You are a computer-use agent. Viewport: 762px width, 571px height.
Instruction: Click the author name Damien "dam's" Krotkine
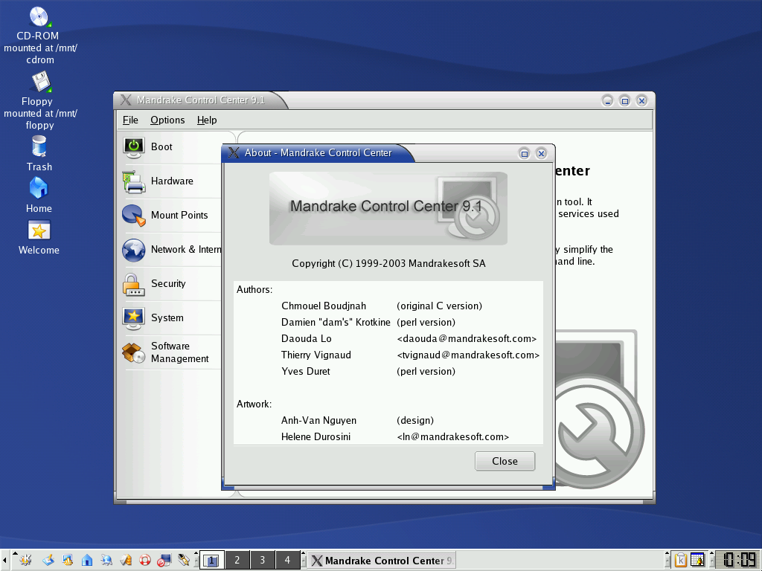(x=336, y=323)
